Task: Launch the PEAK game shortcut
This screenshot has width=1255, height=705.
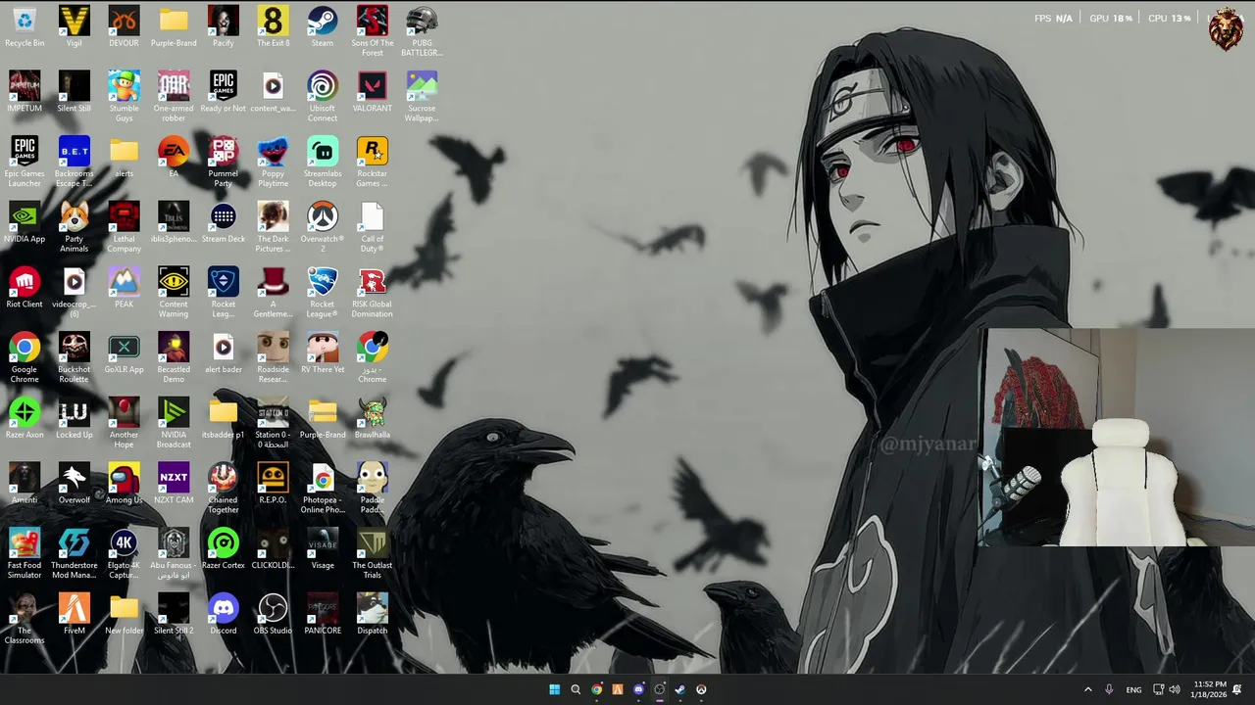Action: click(x=124, y=289)
